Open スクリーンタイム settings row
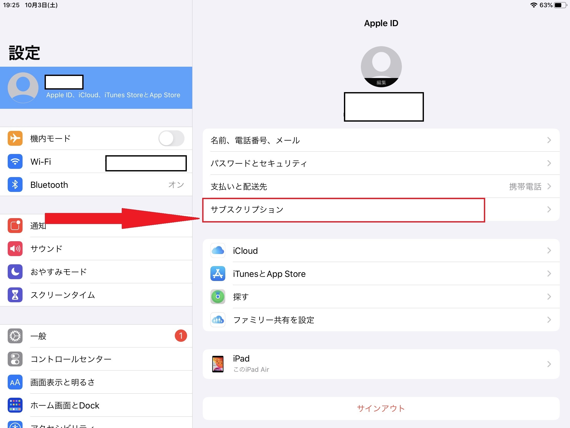The height and width of the screenshot is (428, 570). click(96, 295)
